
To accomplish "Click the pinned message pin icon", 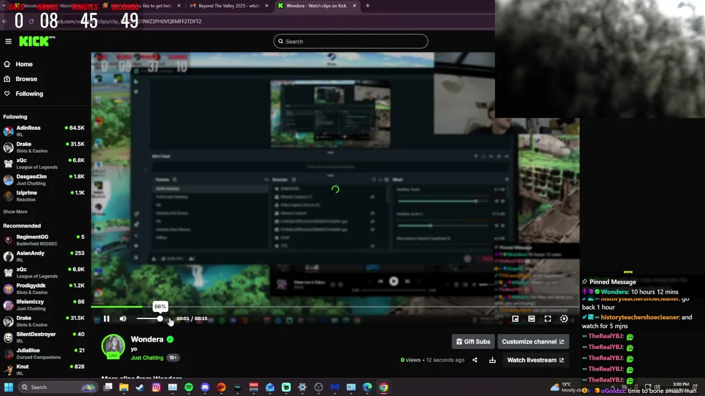I will [584, 282].
